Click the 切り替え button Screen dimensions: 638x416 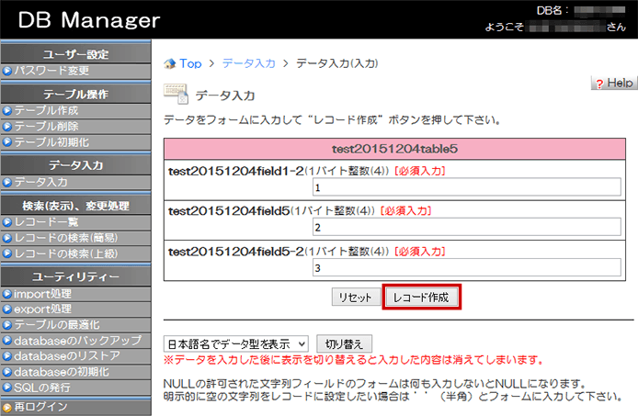[x=344, y=343]
